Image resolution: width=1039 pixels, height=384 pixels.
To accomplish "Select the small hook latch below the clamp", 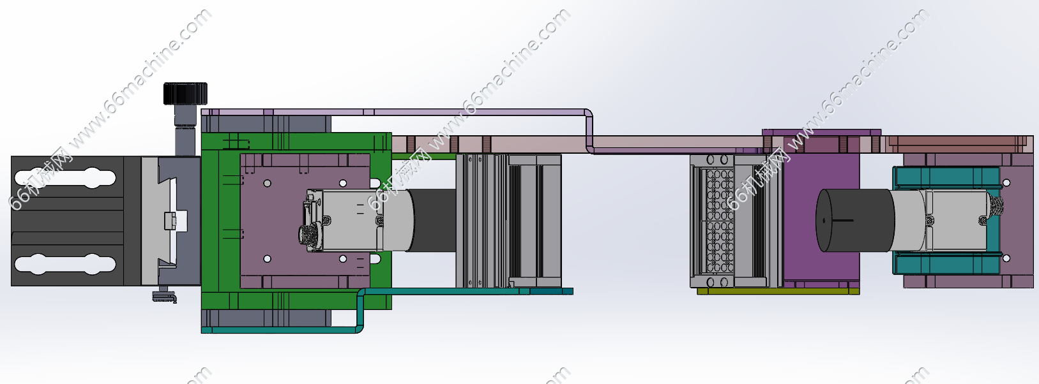I will (x=165, y=295).
